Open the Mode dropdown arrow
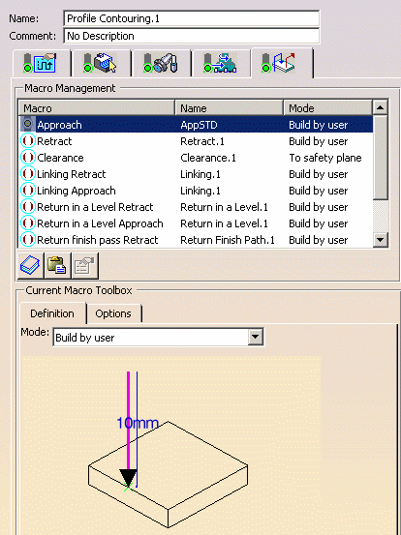The width and height of the screenshot is (401, 535). pos(256,337)
